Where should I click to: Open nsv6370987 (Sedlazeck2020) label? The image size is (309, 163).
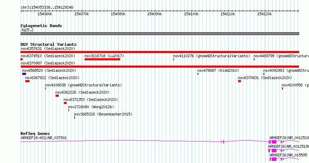coord(48,63)
